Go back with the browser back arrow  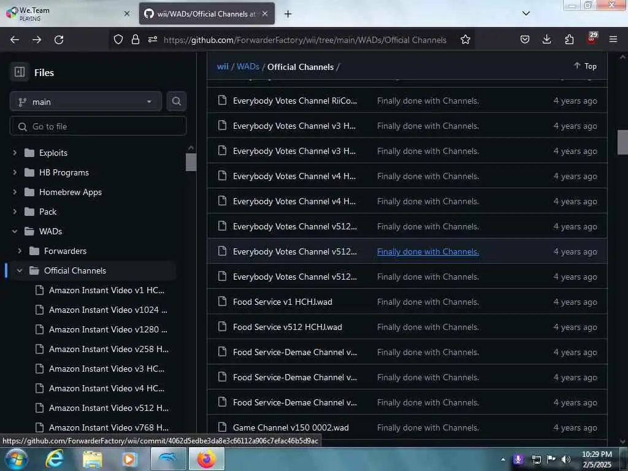point(15,40)
